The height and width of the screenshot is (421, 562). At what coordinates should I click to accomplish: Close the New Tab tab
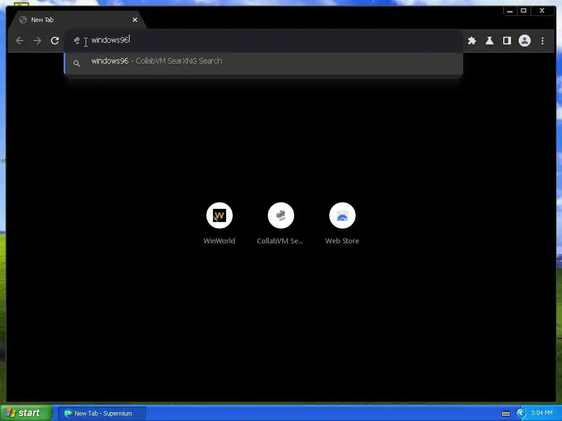click(135, 20)
